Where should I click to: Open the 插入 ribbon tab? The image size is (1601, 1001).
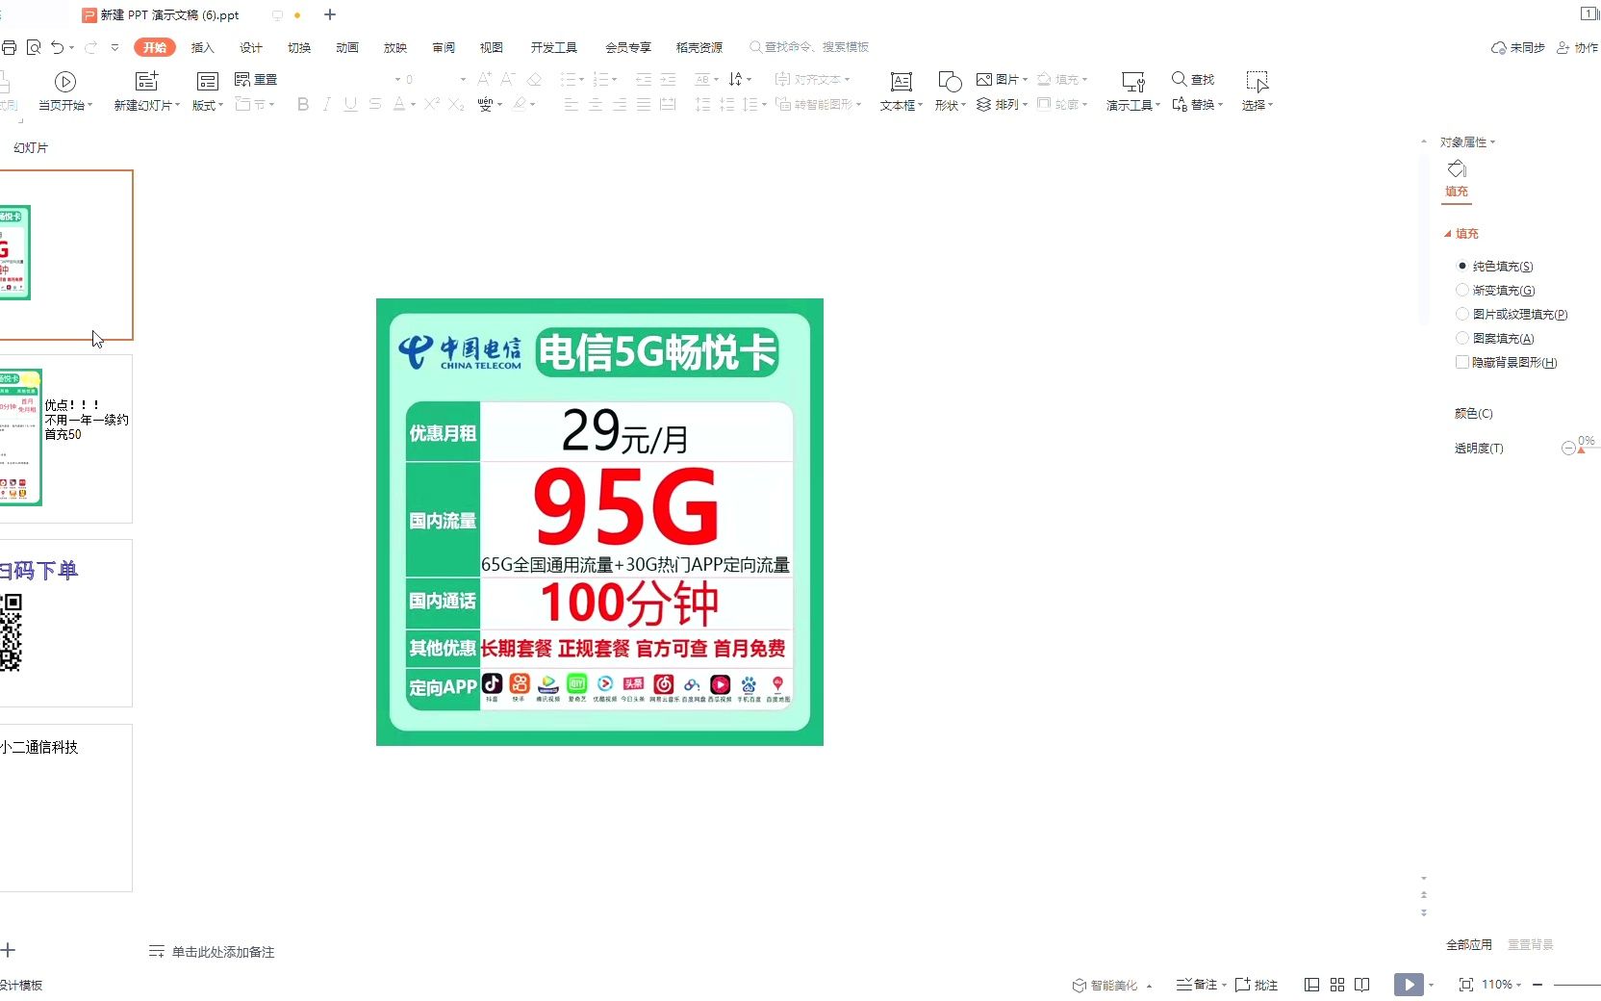(202, 47)
